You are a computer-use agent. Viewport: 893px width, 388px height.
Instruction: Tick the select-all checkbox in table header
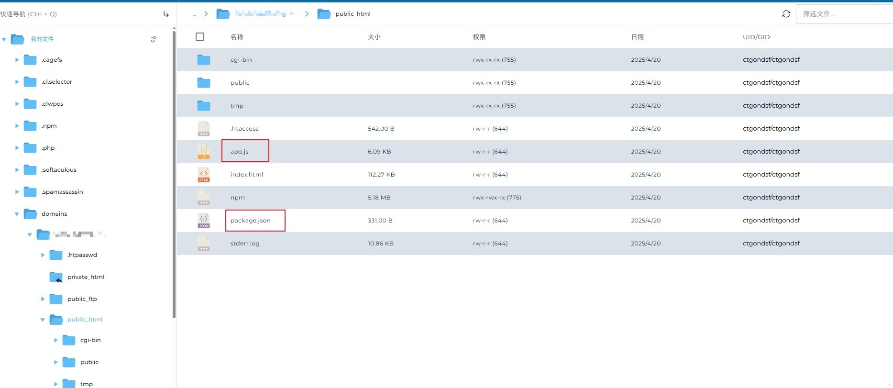tap(200, 37)
